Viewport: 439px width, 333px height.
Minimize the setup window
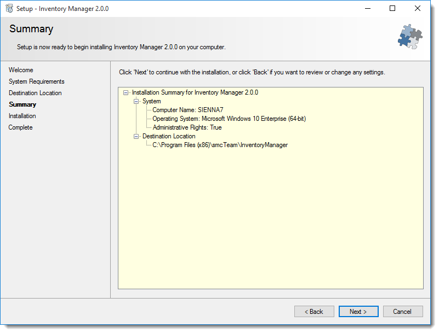368,9
